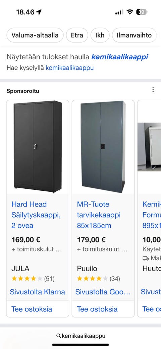
Task: Tap the battery indicator in status bar
Action: 142,12
